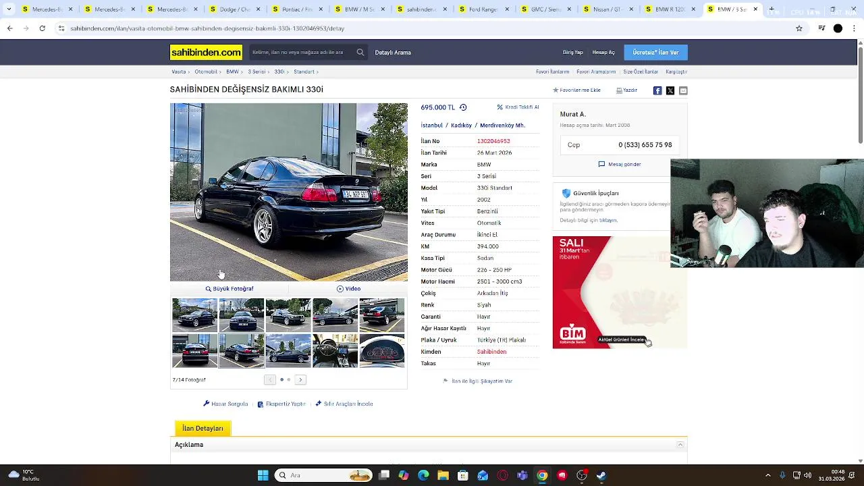Screen dimensions: 864x486
Task: Click Kredi Teklifi Al link
Action: tap(518, 107)
